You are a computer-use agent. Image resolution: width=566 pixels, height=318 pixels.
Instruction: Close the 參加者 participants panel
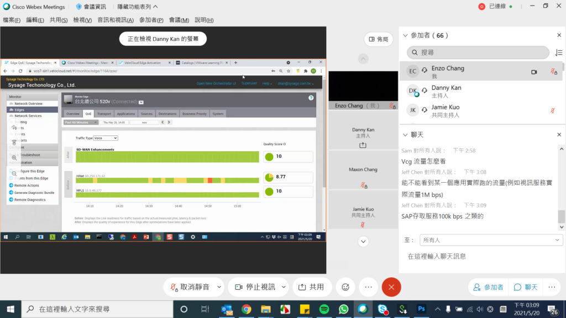click(x=559, y=35)
